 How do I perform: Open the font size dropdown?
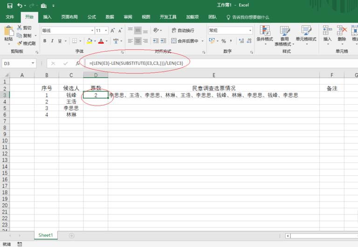click(106, 30)
